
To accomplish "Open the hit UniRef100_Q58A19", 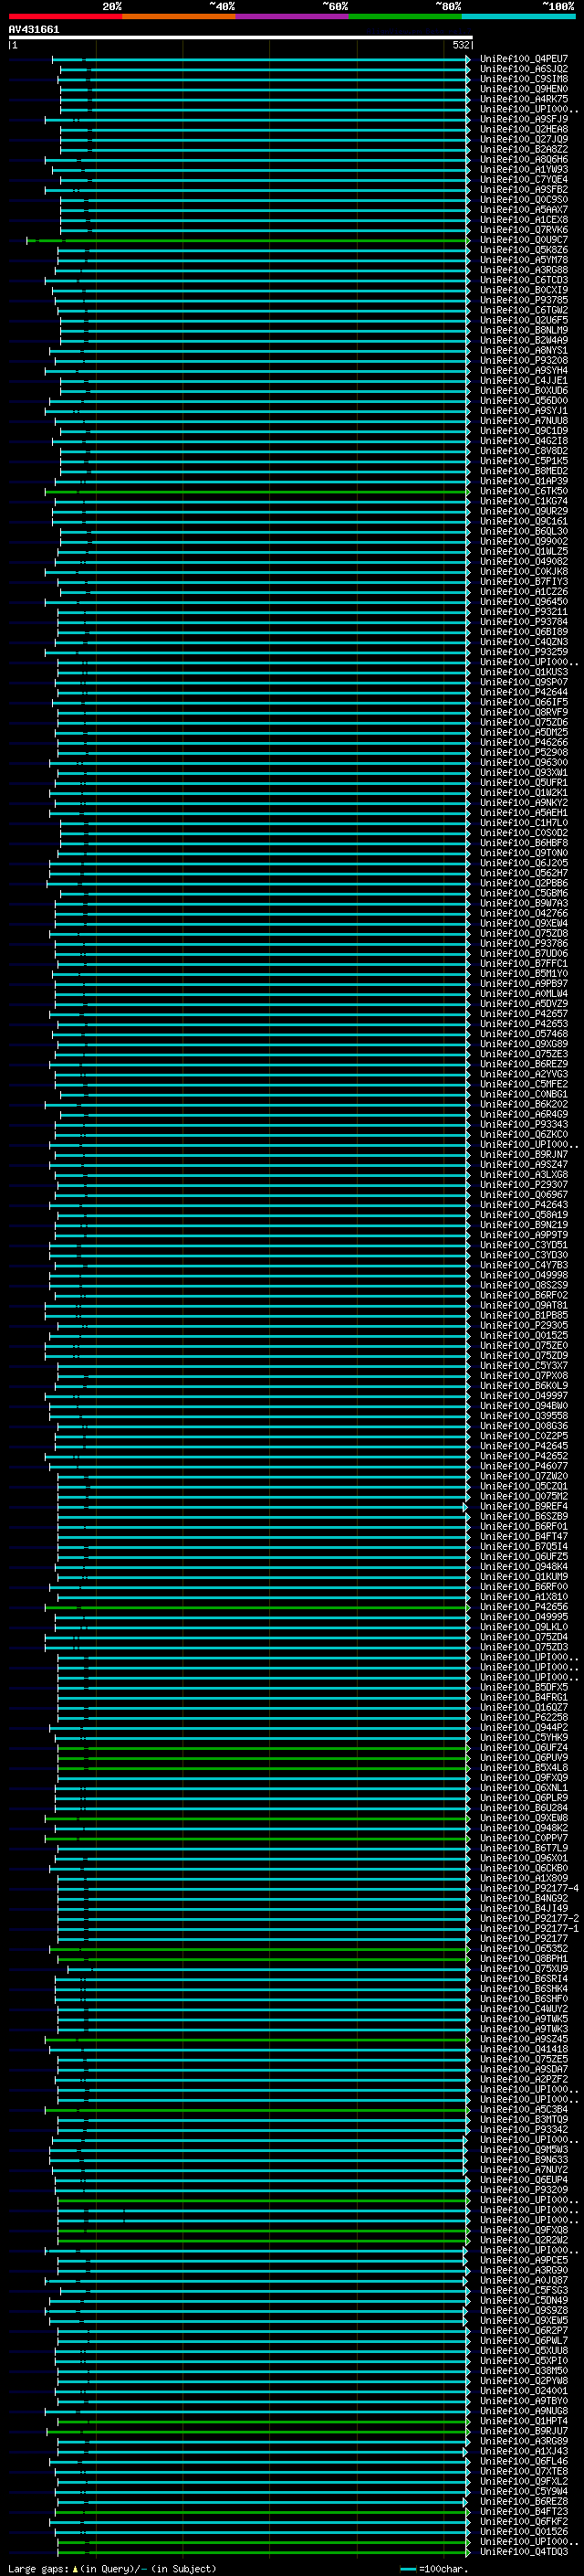I will (524, 1215).
